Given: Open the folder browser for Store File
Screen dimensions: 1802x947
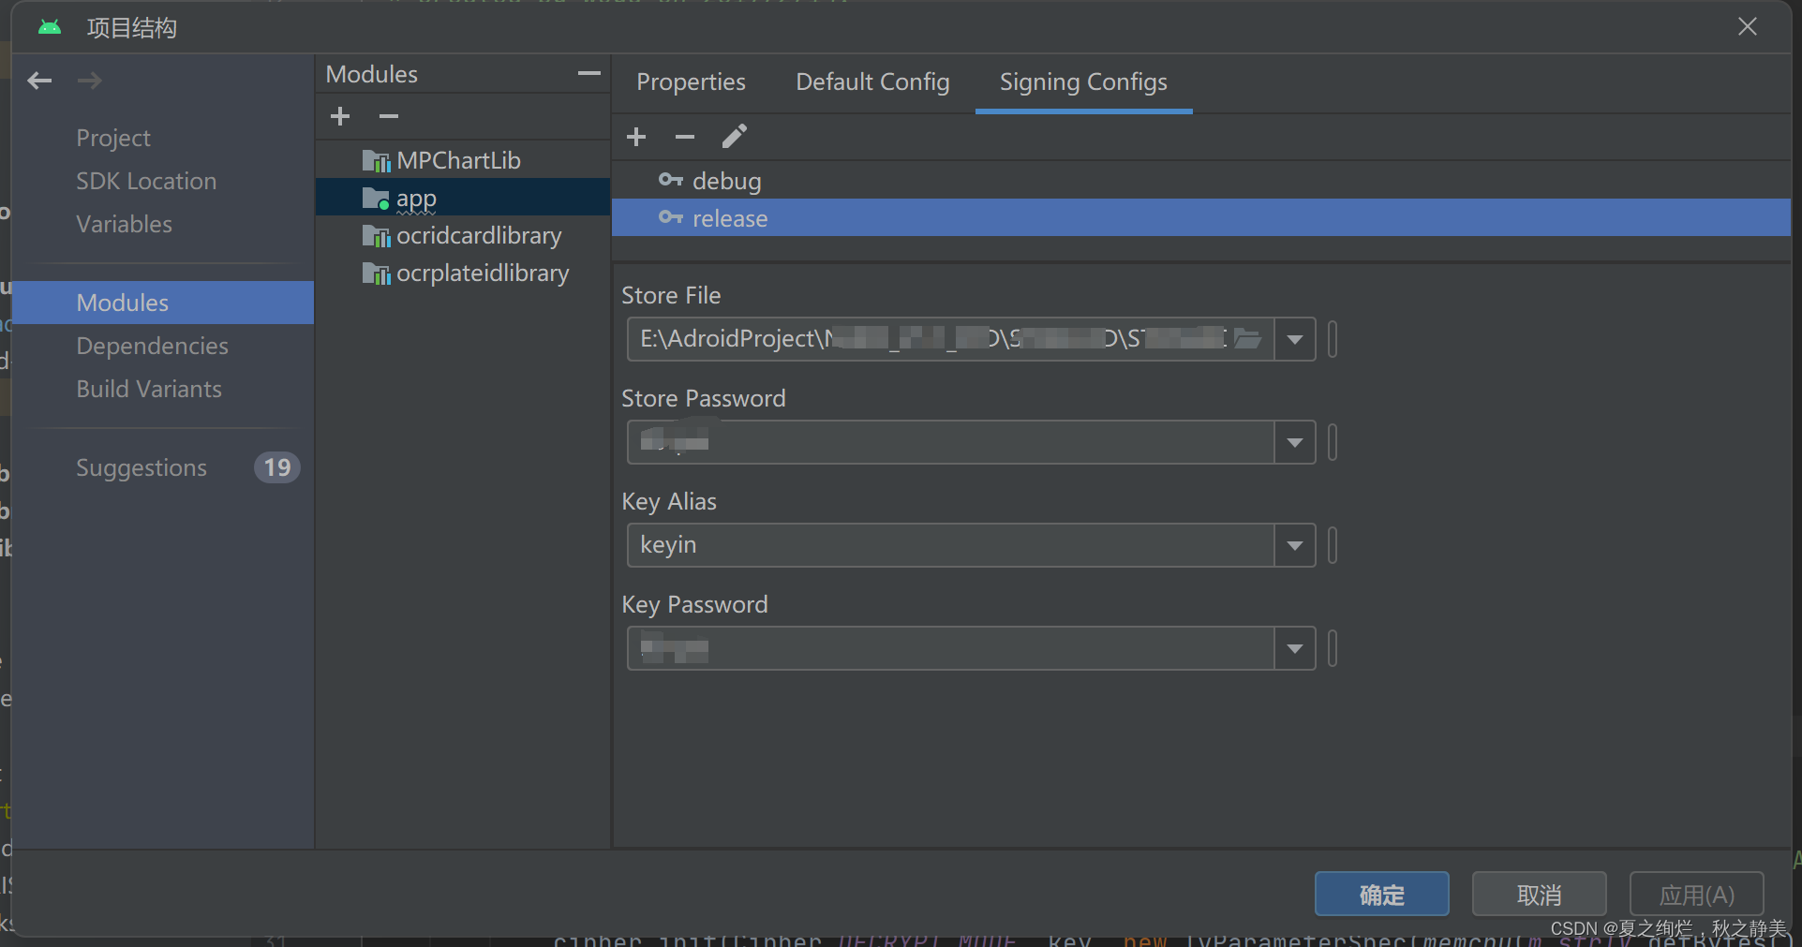Looking at the screenshot, I should coord(1247,339).
